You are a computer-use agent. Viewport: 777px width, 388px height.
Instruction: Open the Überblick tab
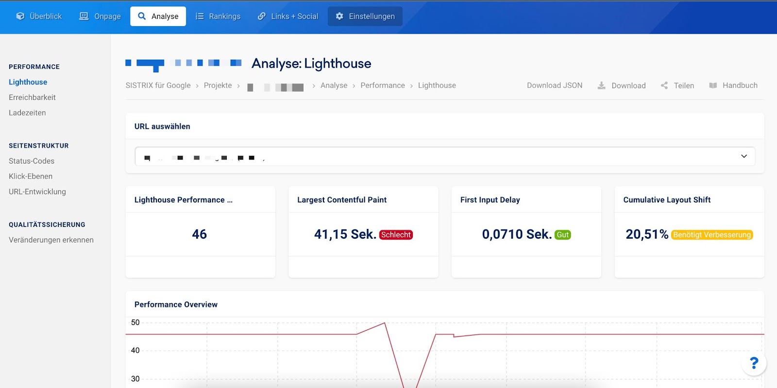[x=39, y=16]
